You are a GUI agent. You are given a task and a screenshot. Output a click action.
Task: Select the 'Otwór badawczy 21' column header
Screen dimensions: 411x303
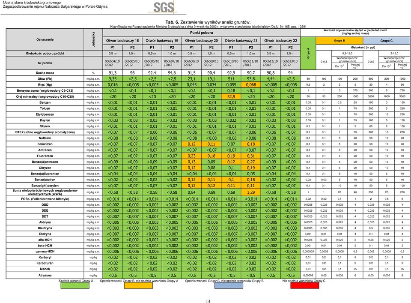click(241, 41)
